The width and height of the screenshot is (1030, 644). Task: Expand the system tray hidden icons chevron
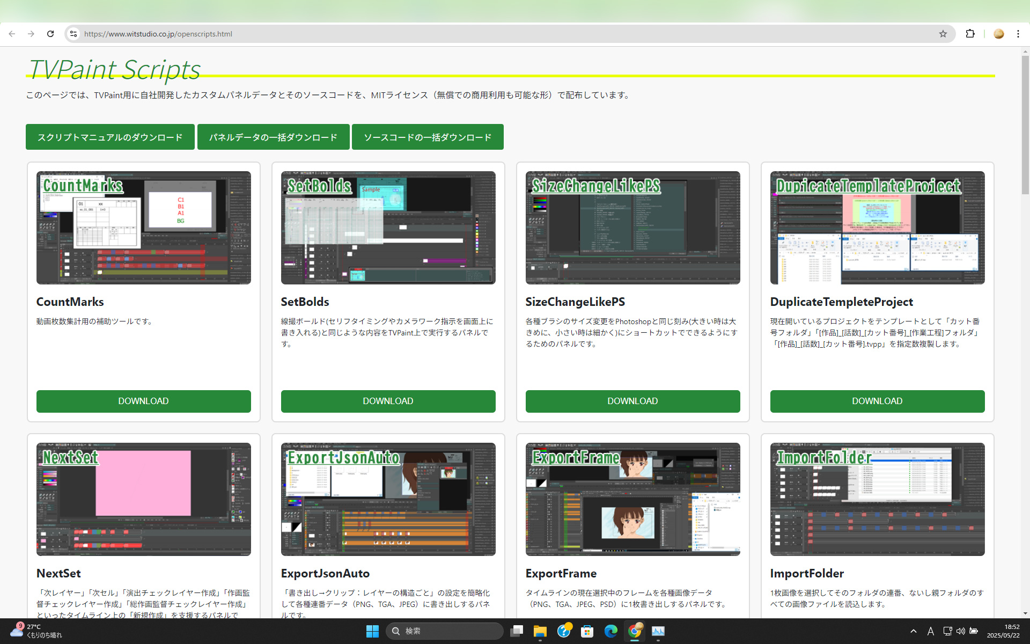click(x=914, y=631)
